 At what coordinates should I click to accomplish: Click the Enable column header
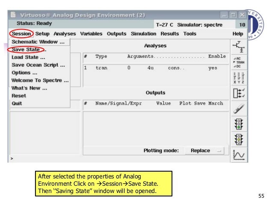[x=217, y=56]
